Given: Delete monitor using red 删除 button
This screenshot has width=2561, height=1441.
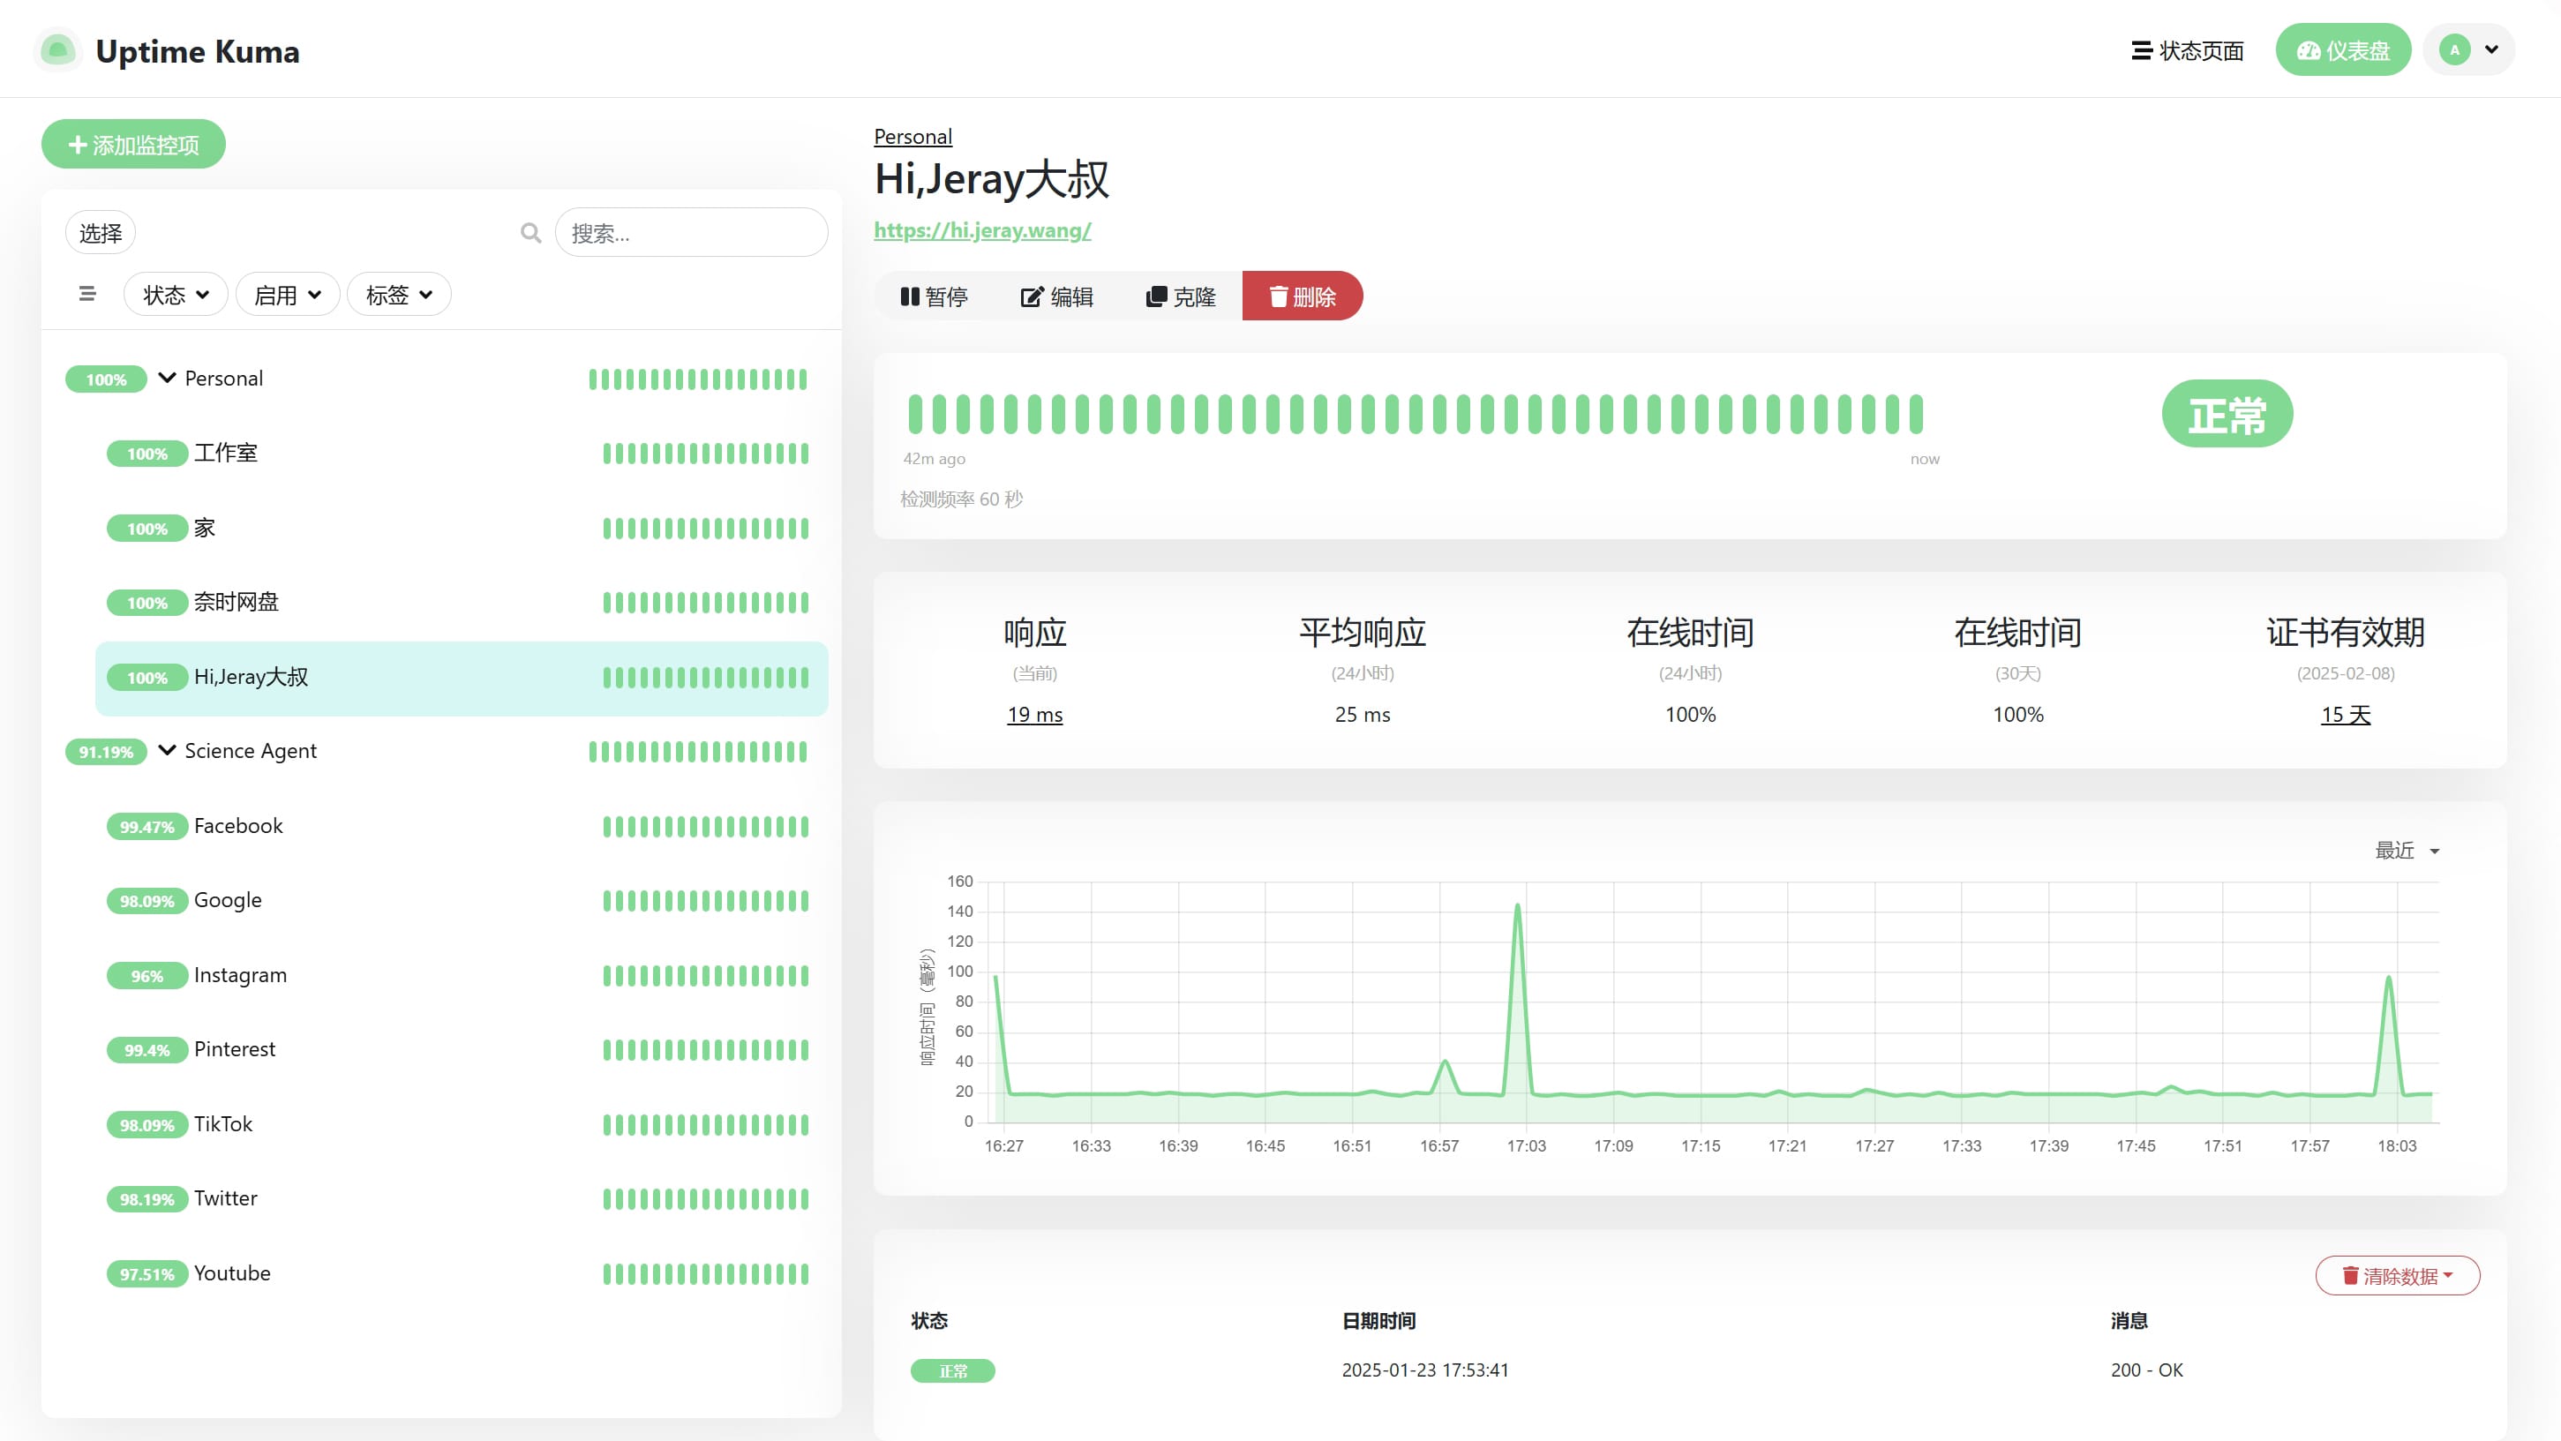Looking at the screenshot, I should [1303, 296].
